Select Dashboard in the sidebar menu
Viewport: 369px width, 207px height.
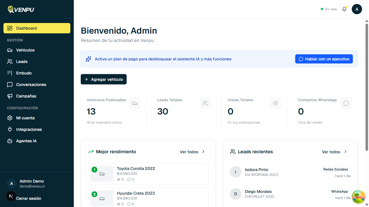pyautogui.click(x=27, y=28)
